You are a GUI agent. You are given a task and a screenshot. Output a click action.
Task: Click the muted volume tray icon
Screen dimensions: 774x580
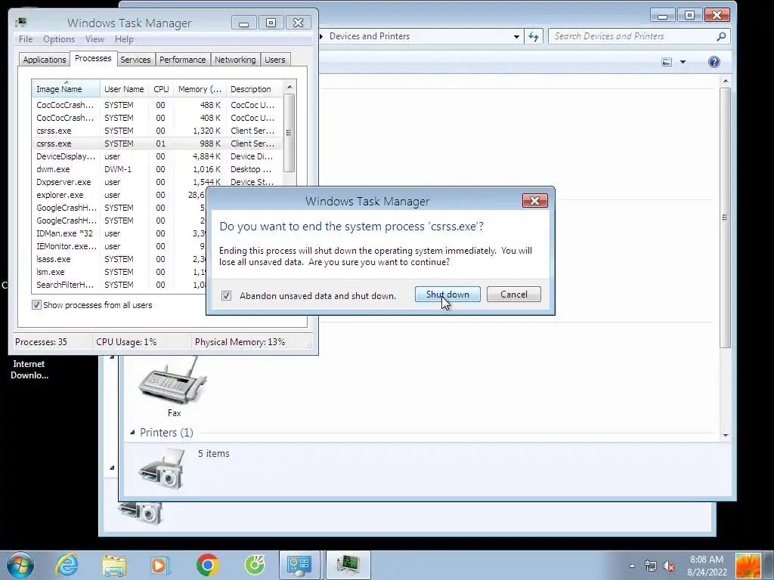coord(669,566)
